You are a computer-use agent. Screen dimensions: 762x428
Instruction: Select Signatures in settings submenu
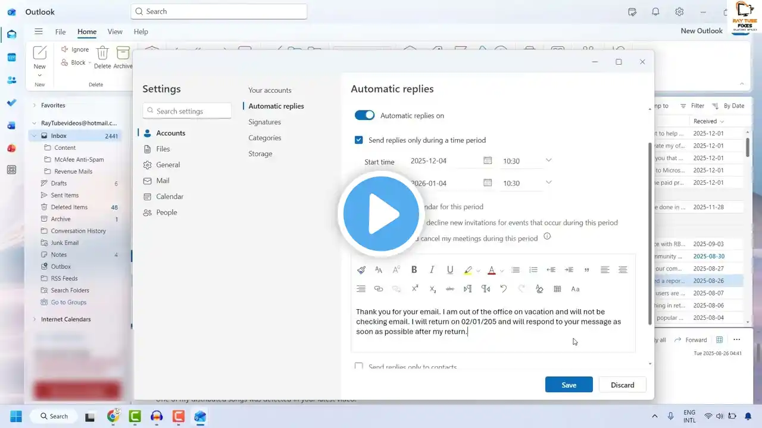coord(264,122)
